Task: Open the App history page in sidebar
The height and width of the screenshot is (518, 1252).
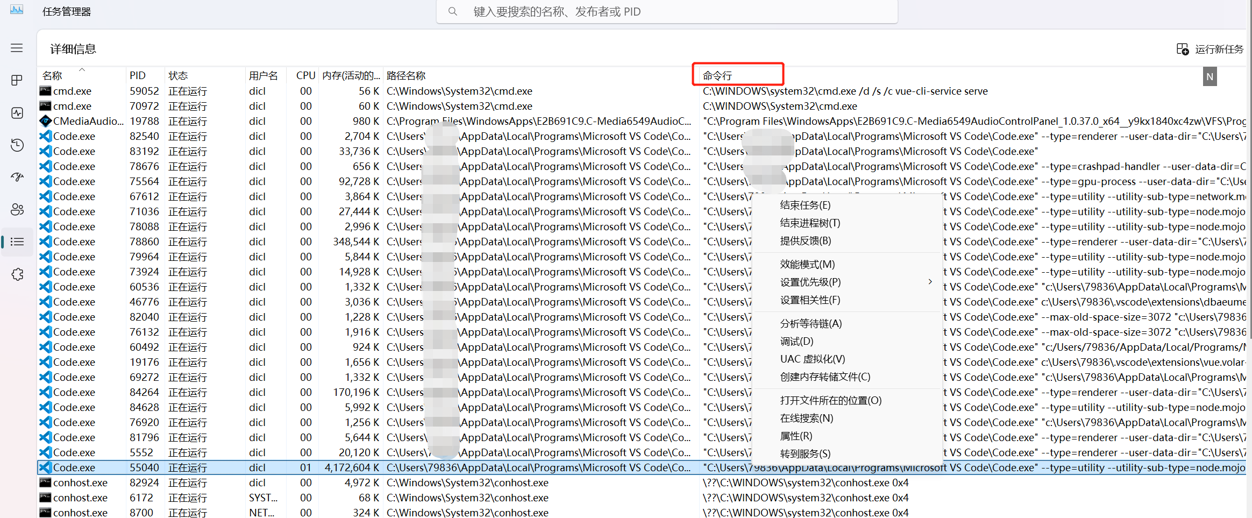Action: 17,145
